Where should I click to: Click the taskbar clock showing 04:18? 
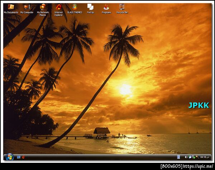(205, 157)
